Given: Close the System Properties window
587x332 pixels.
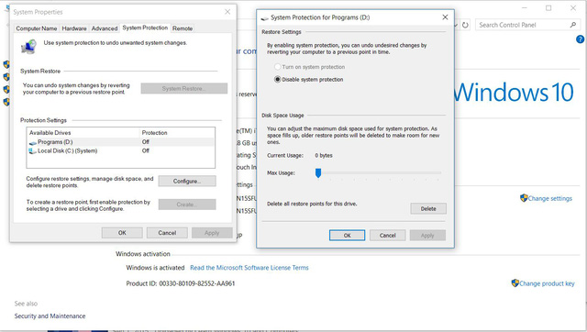Looking at the screenshot, I should 227,12.
